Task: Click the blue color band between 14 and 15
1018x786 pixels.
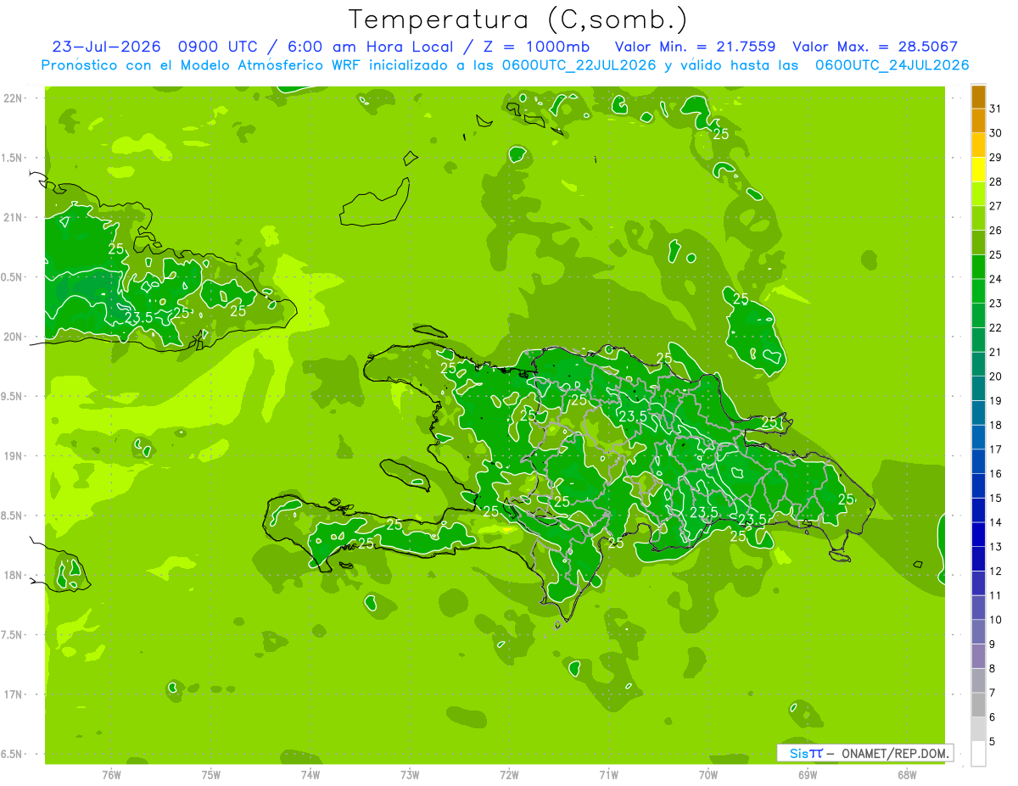Action: coord(978,510)
